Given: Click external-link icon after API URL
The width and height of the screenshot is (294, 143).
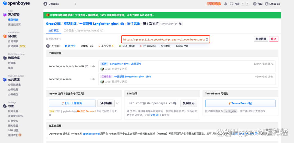Looking at the screenshot, I should 207,39.
